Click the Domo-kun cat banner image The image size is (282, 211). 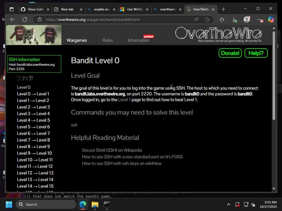[34, 35]
